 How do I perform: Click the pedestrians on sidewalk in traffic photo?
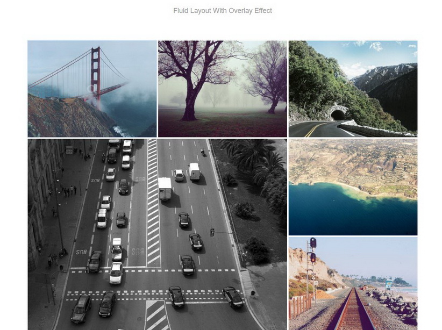point(68,191)
